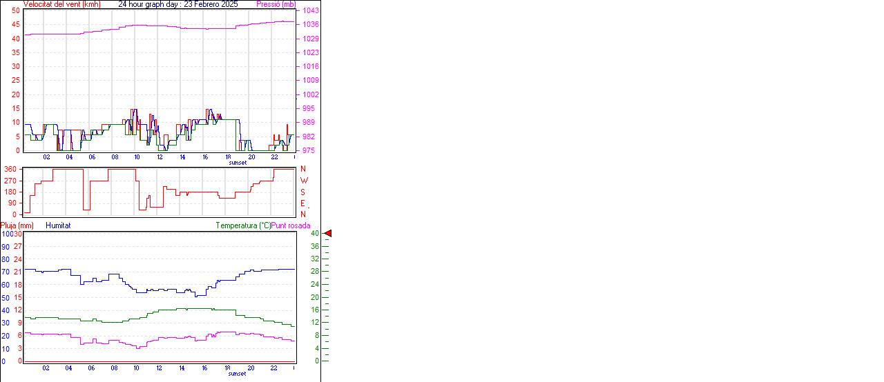Click the 'sunset' marker under the wind graph
Screen dimensions: 884x382
pyautogui.click(x=237, y=163)
